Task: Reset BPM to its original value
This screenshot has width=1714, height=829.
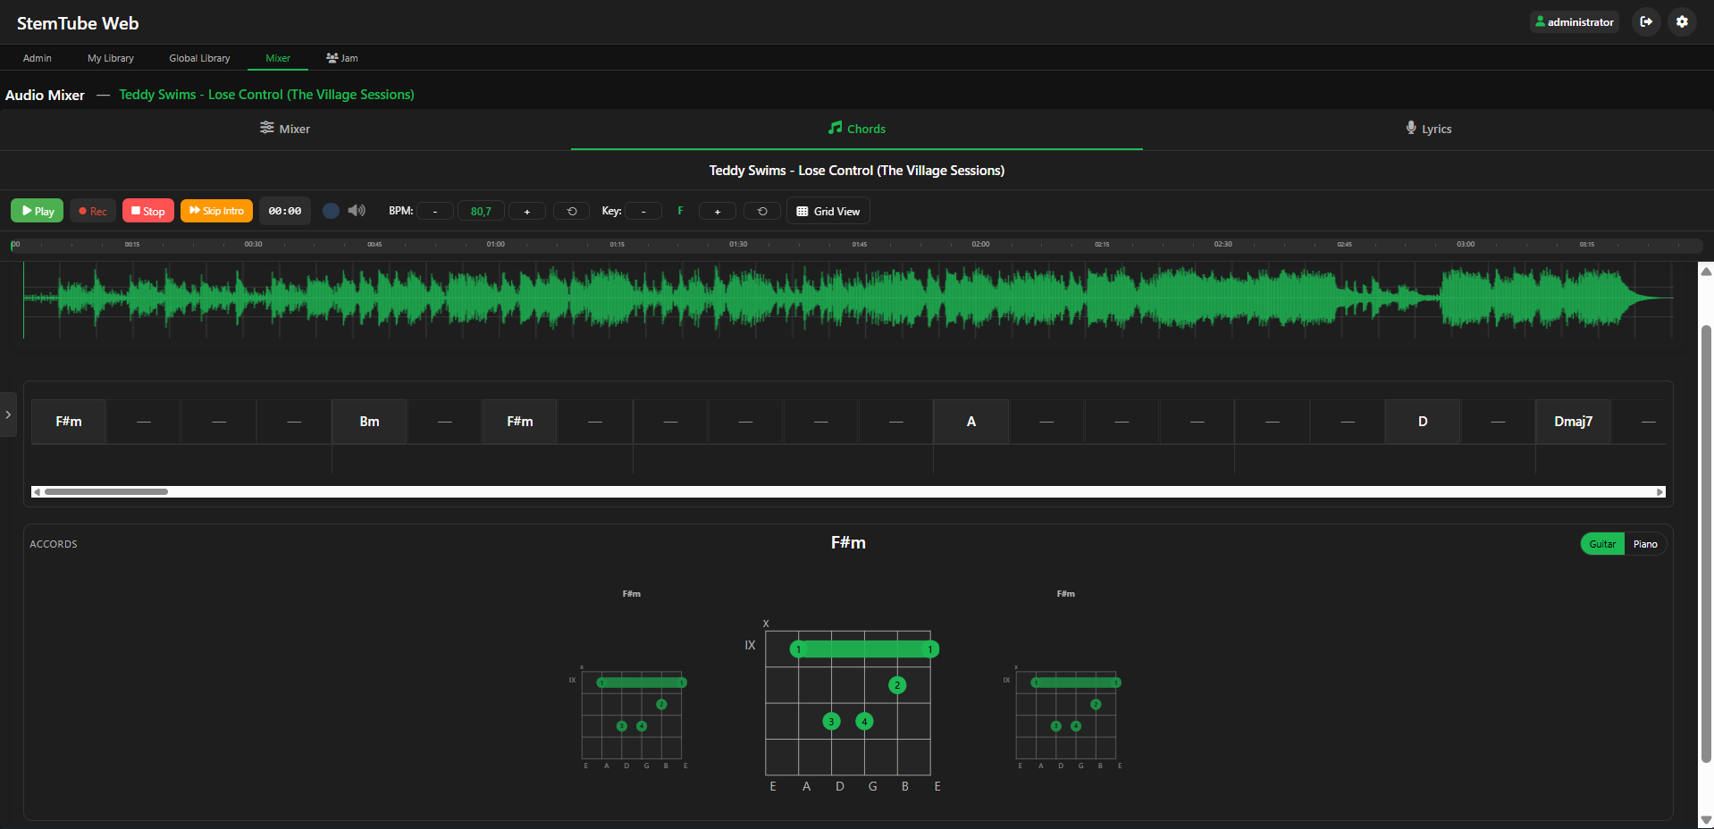Action: click(572, 212)
